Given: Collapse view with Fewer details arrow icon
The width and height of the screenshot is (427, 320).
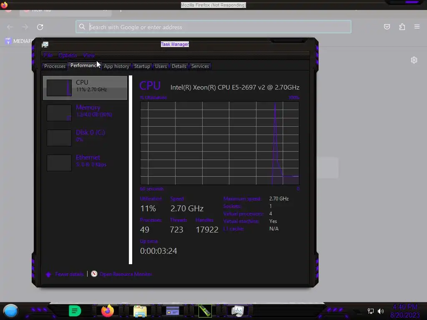Looking at the screenshot, I should (48, 274).
